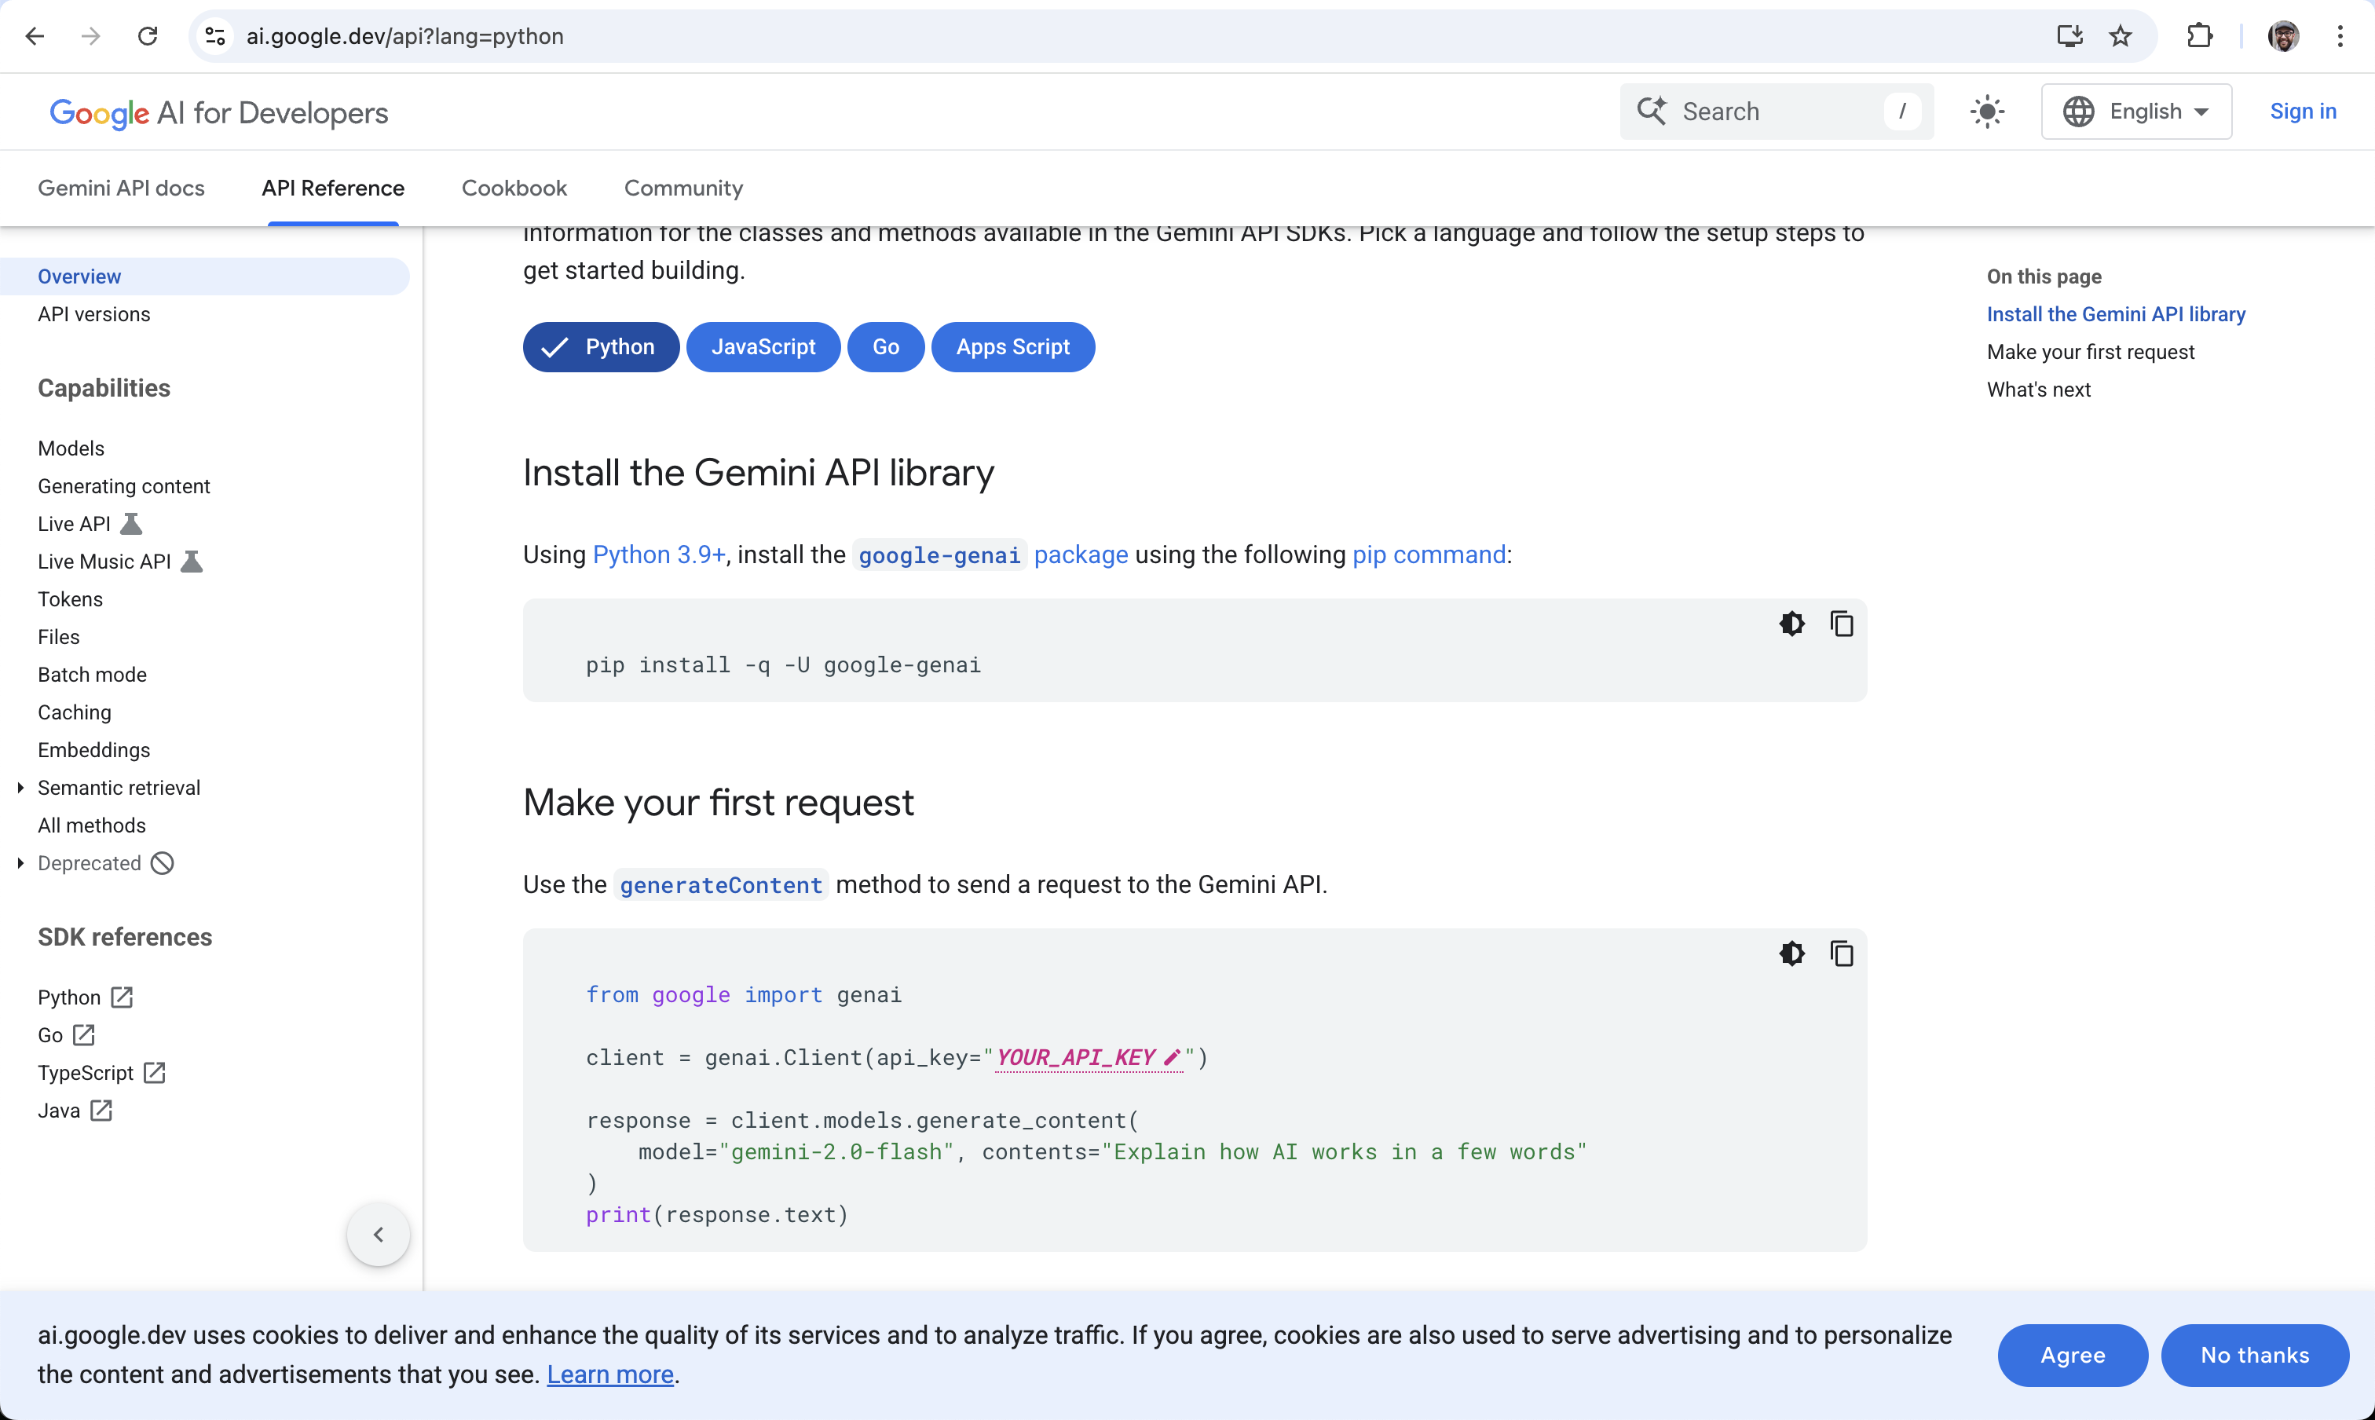Open Caching in the sidebar
Screen dimensions: 2375x1420
[x=74, y=712]
